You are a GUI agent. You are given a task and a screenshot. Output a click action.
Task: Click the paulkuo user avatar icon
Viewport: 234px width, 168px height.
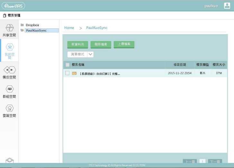click(227, 6)
